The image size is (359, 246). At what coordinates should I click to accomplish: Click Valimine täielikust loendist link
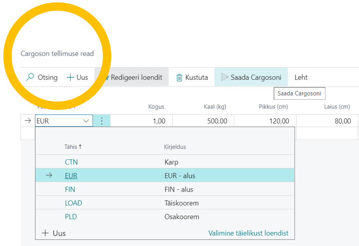point(248,233)
